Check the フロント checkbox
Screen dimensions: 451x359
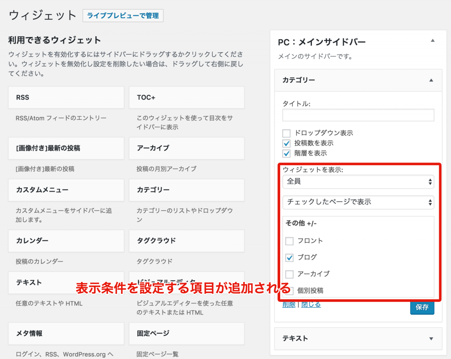pyautogui.click(x=289, y=241)
